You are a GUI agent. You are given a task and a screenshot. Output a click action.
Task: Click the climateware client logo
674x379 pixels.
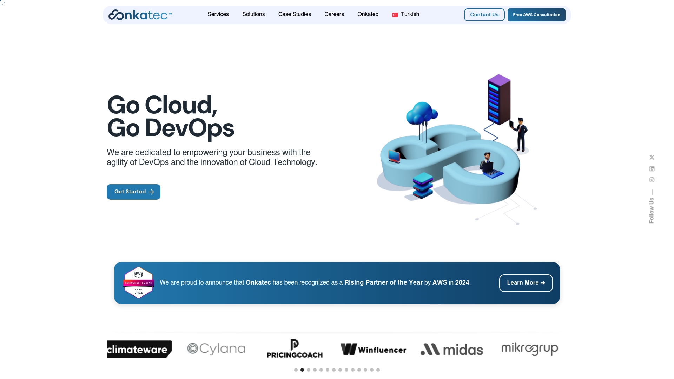139,349
